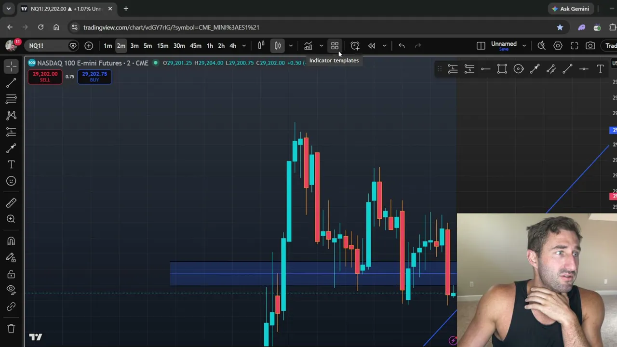Toggle the drawing sync link icon
The width and height of the screenshot is (617, 347).
(x=11, y=307)
